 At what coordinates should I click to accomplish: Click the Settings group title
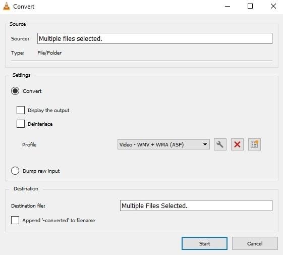[x=22, y=75]
